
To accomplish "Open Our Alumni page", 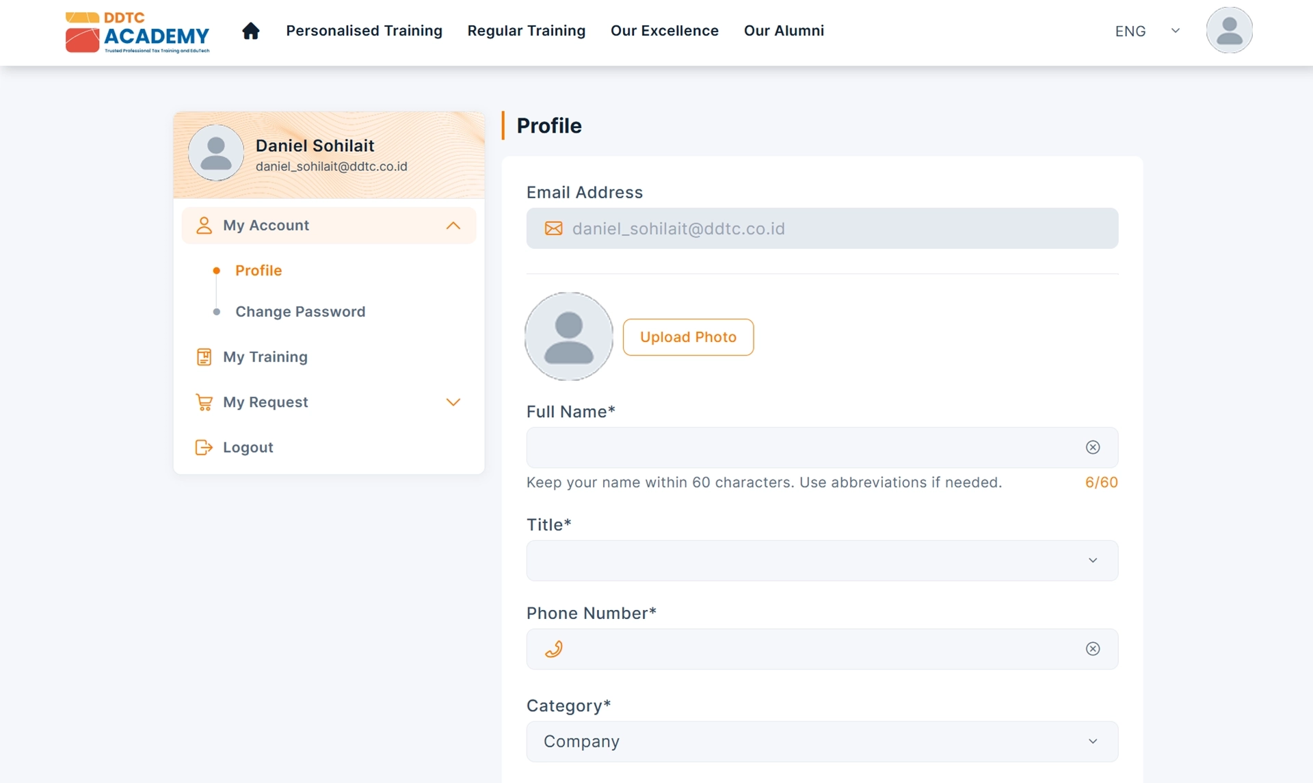I will [784, 31].
